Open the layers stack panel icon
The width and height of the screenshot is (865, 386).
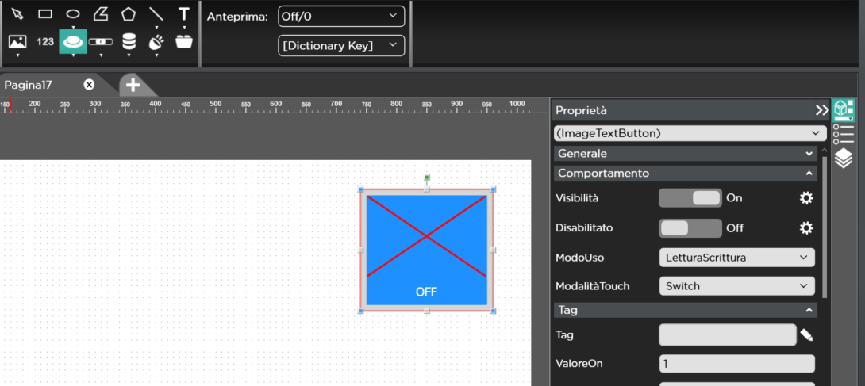[843, 159]
